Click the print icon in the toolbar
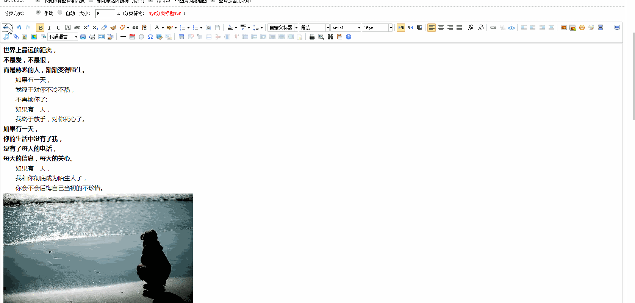 pos(312,37)
